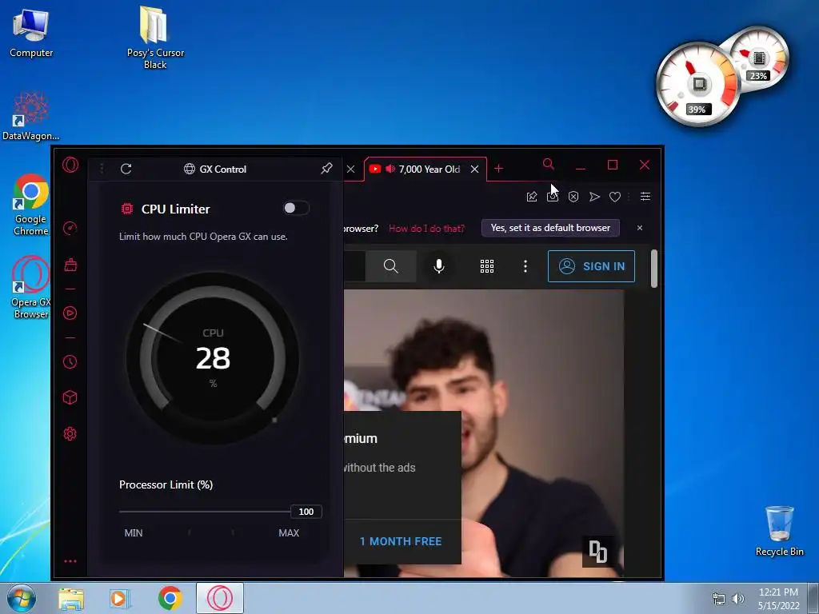This screenshot has height=614, width=819.
Task: Open GX Cleaner sidebar icon
Action: (70, 265)
